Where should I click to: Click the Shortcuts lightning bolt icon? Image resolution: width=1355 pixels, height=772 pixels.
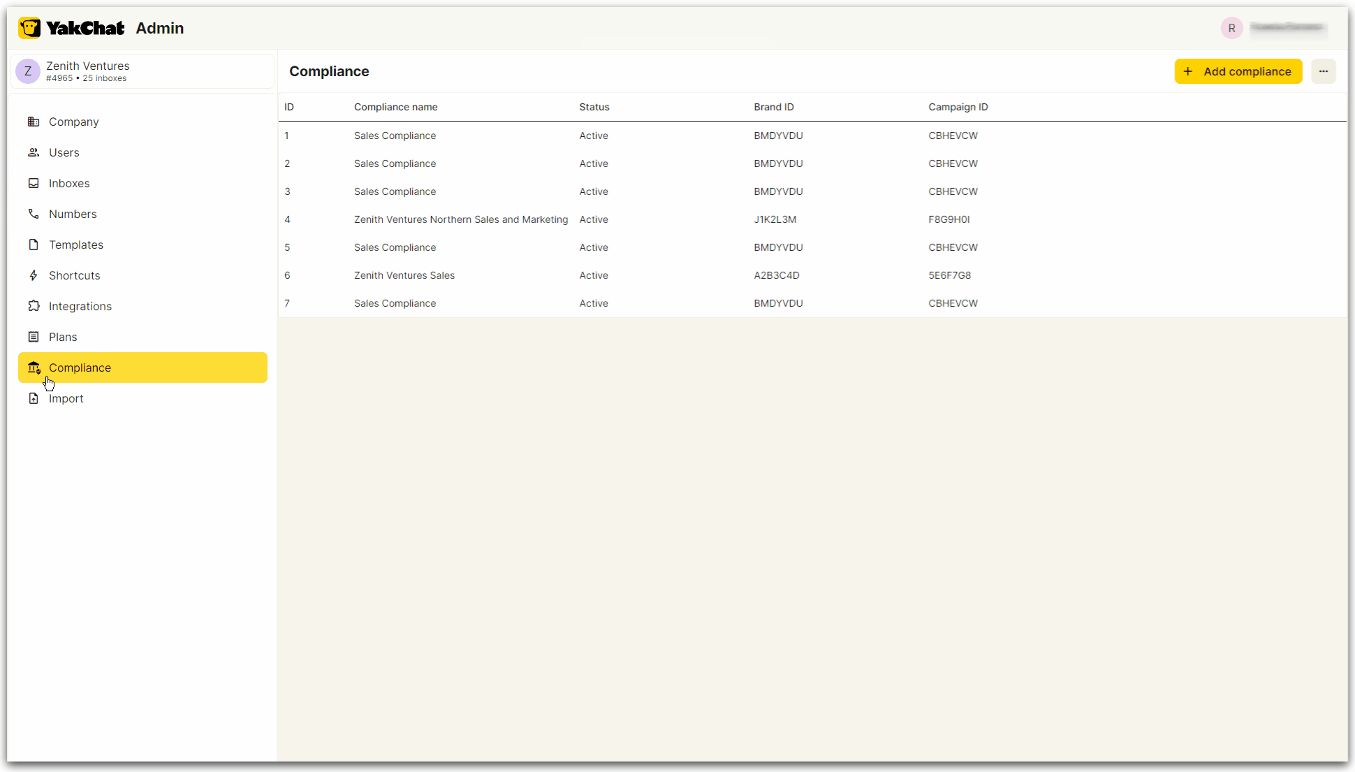[34, 275]
